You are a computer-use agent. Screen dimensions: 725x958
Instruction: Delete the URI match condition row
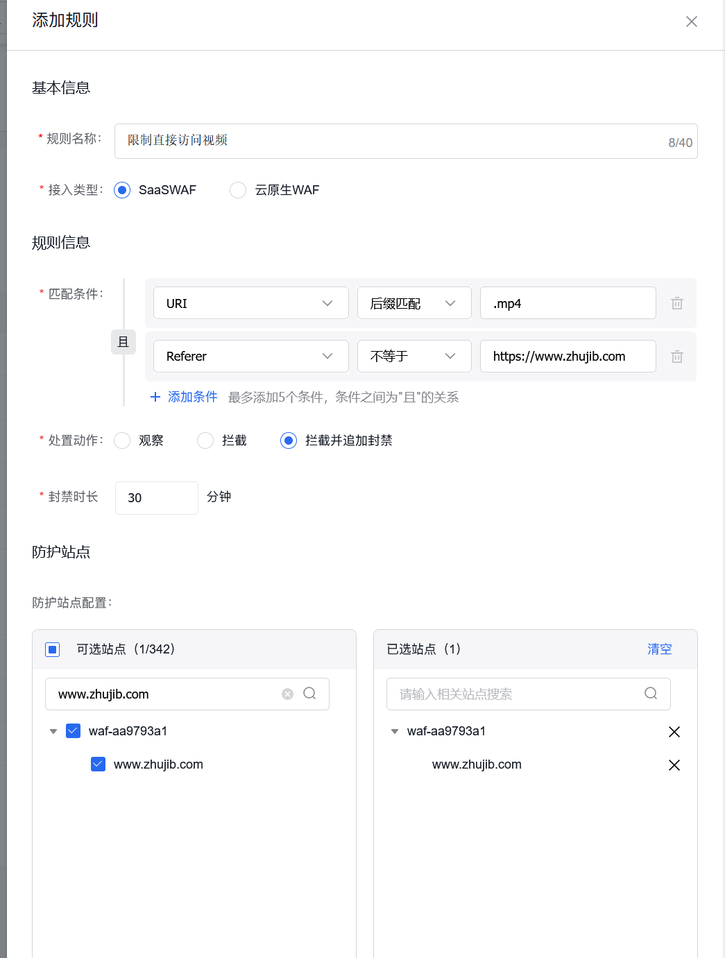point(677,303)
